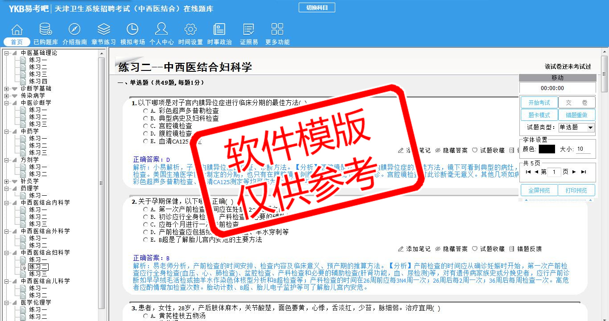Choose option B 典型病史及妇科检查 radio button
The image size is (609, 321).
[x=146, y=118]
